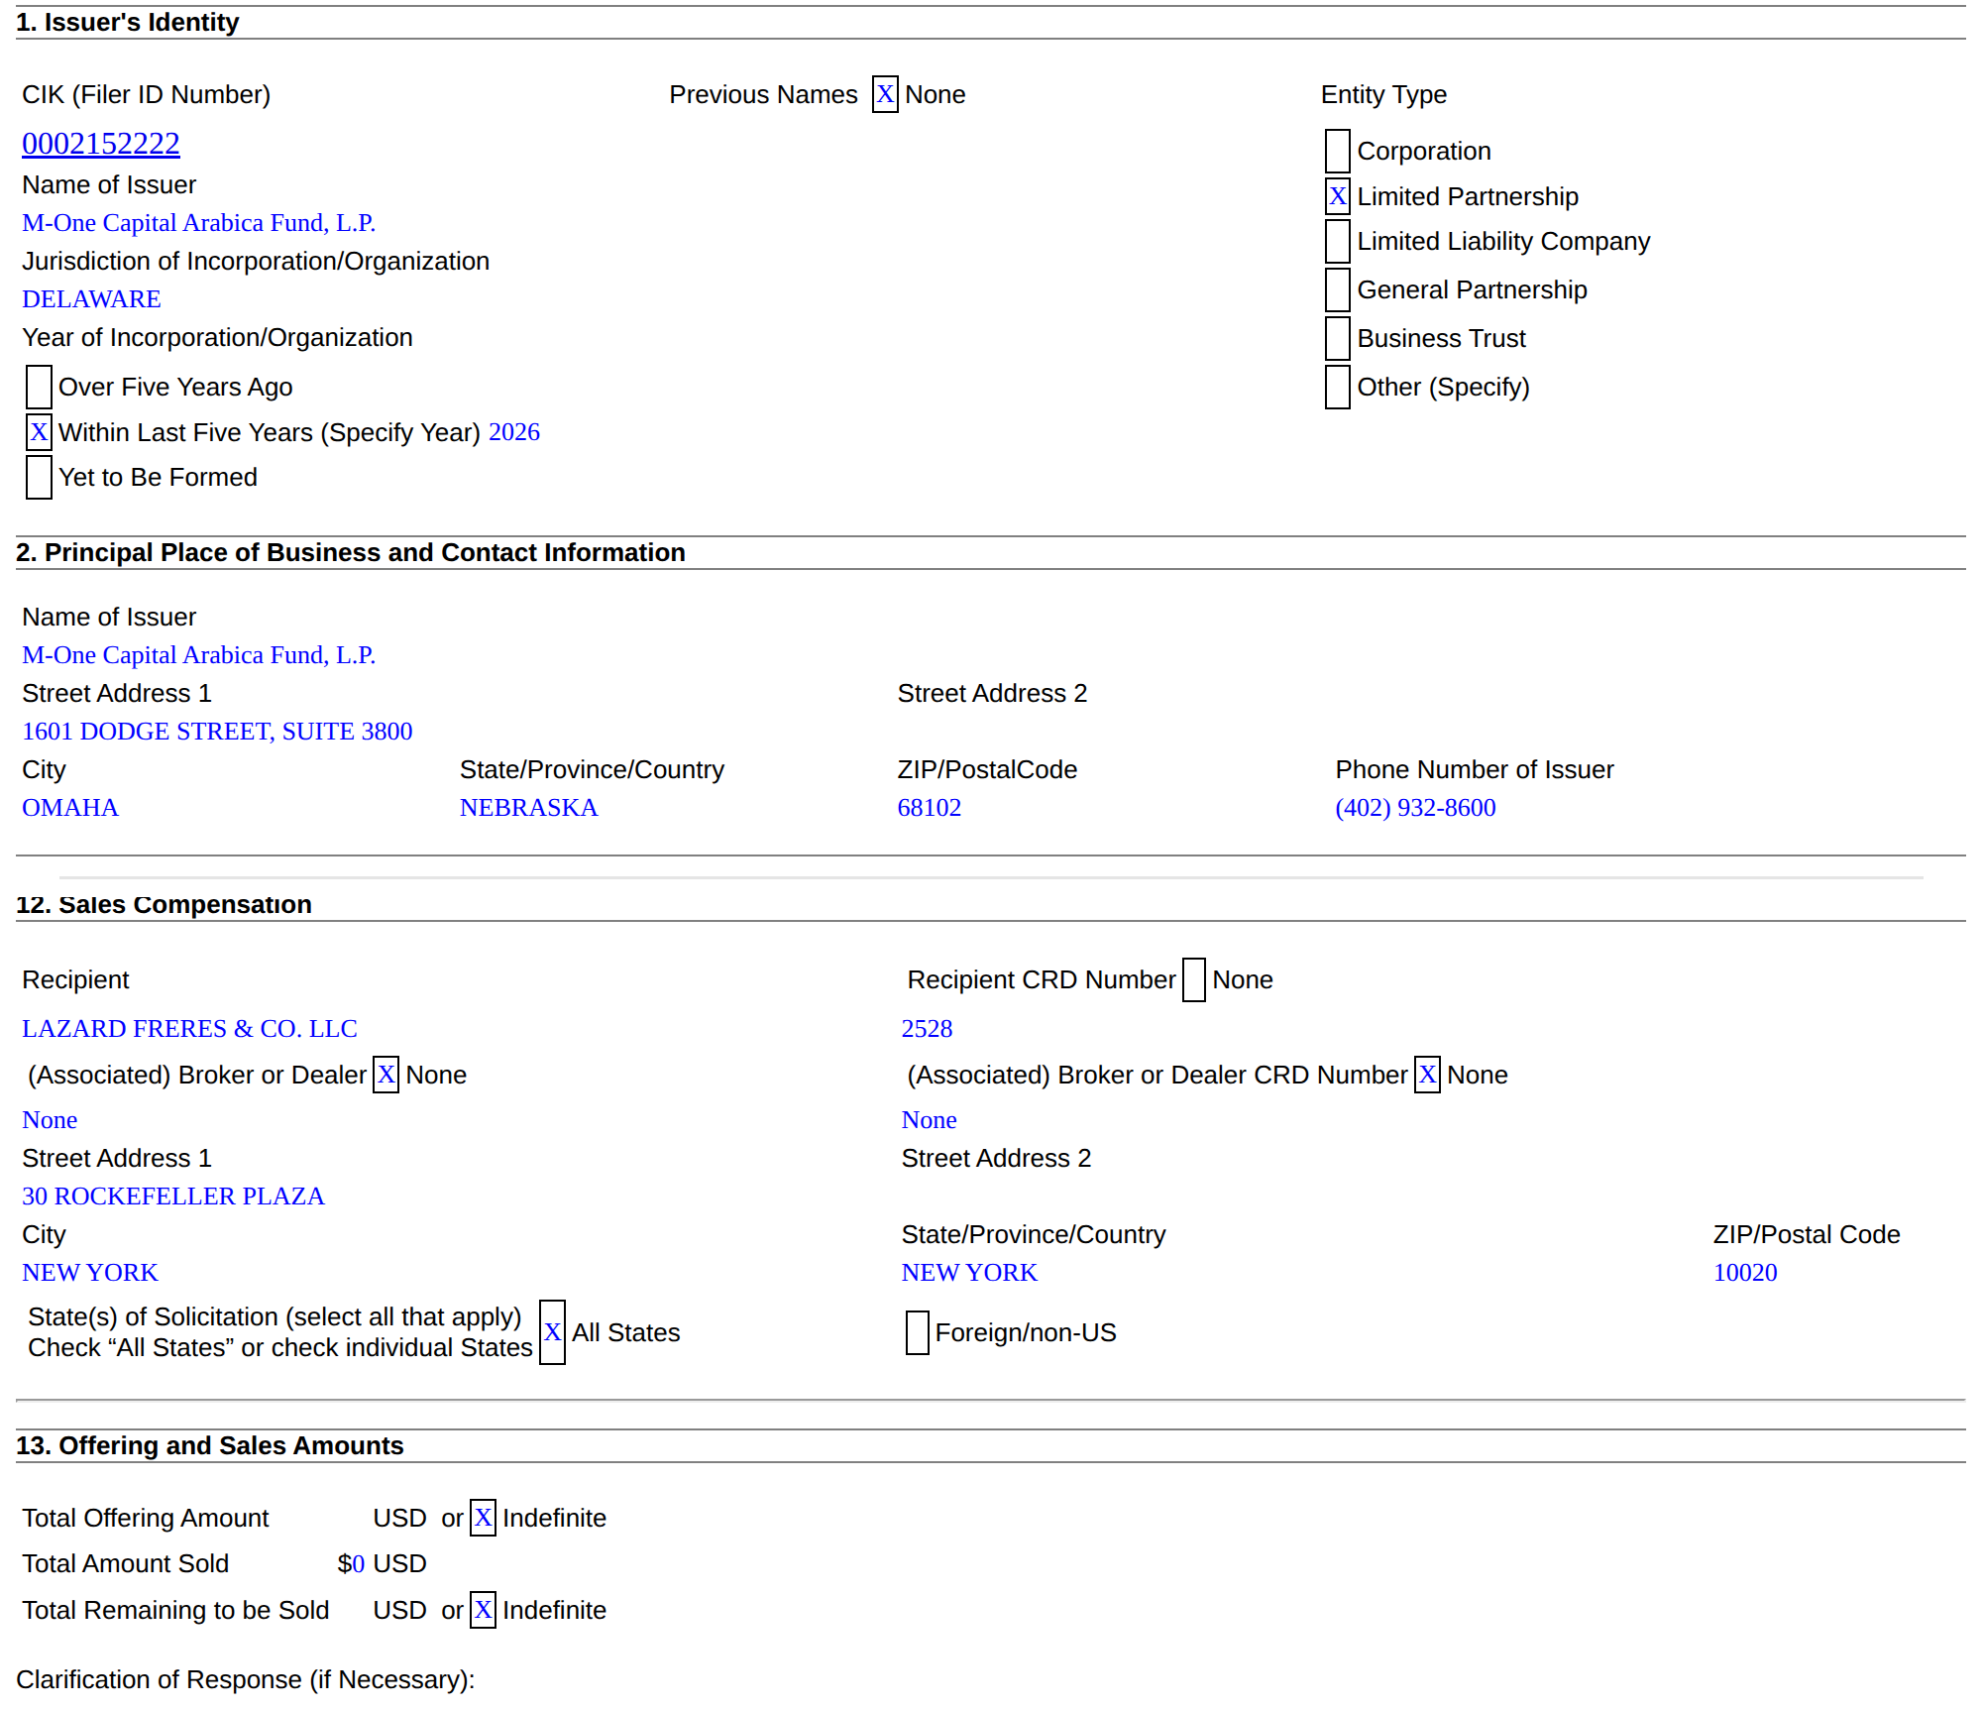Toggle Total Remaining to be Sold Indefinite checkbox
The width and height of the screenshot is (1982, 1710).
point(483,1610)
